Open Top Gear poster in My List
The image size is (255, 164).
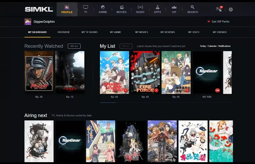tap(207, 73)
